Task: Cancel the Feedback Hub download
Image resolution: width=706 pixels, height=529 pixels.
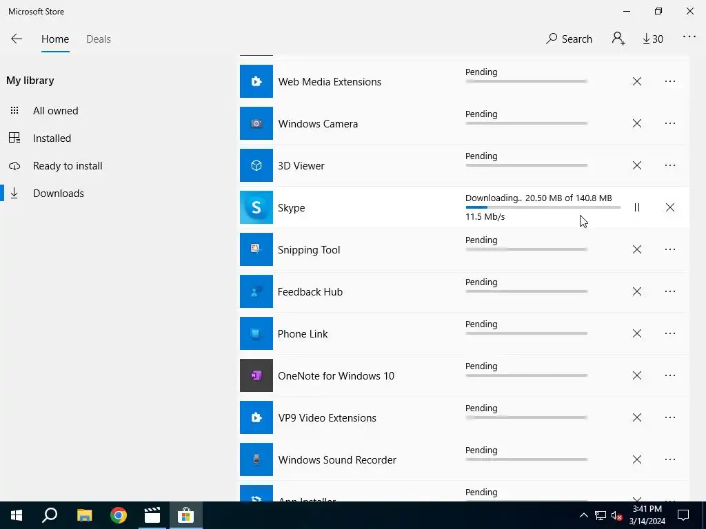Action: pyautogui.click(x=636, y=291)
